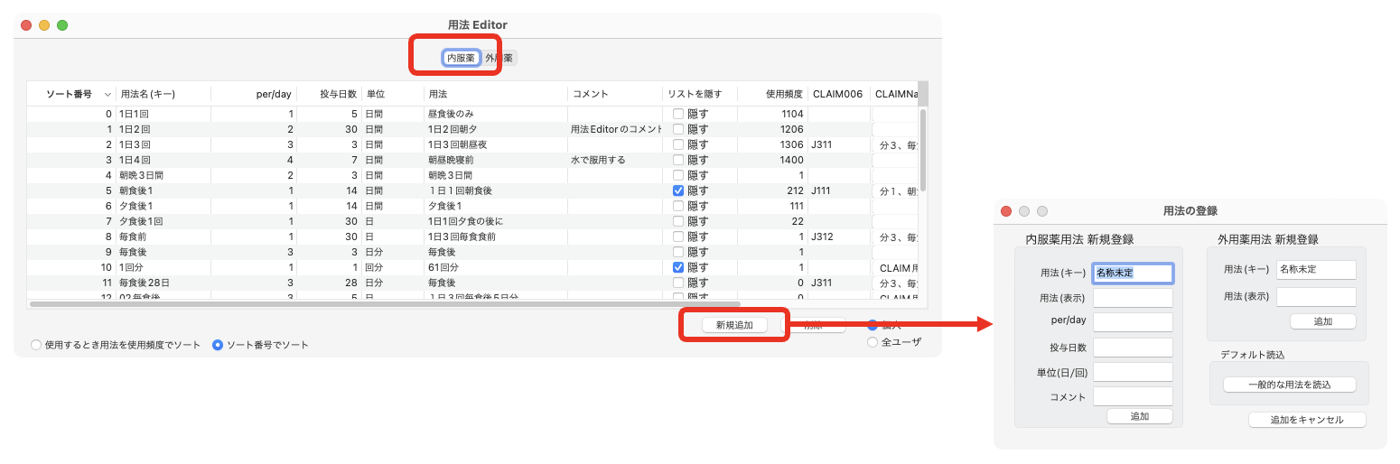The height and width of the screenshot is (464, 1400).
Task: Choose the 全ユーザ radio button
Action: [x=873, y=342]
